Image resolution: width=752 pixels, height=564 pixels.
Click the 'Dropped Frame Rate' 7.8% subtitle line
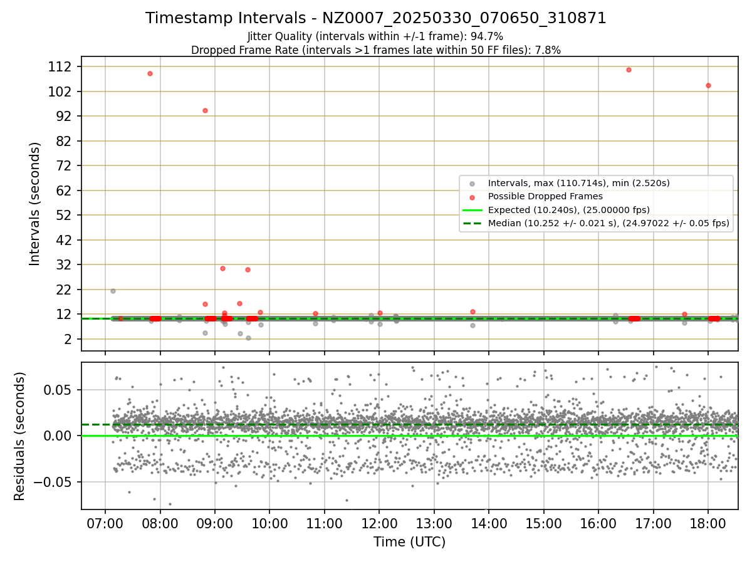pos(376,50)
